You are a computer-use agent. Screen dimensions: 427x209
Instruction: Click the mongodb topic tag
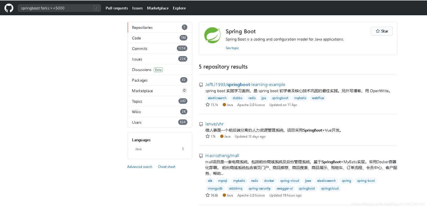coord(215,188)
